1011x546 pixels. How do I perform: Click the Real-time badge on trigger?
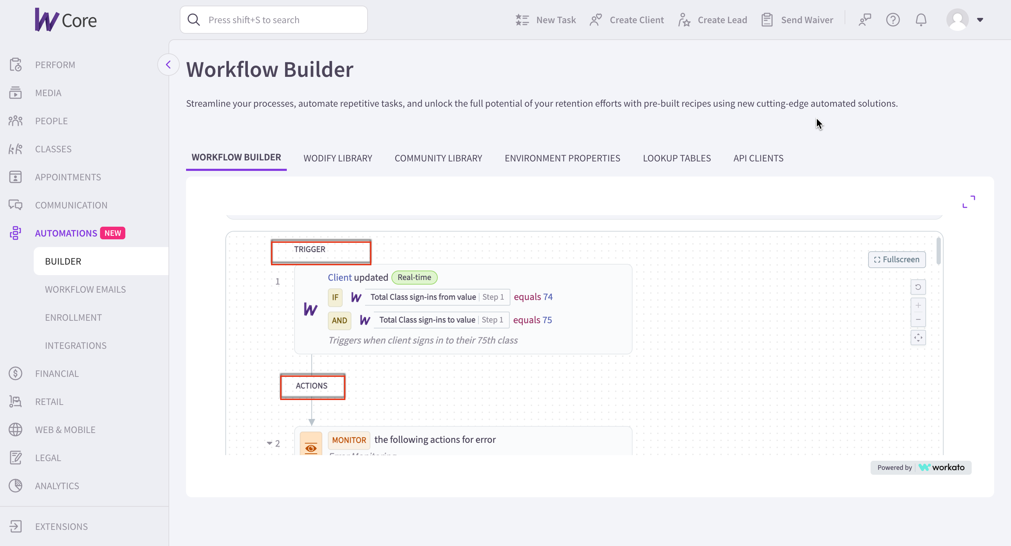point(414,277)
